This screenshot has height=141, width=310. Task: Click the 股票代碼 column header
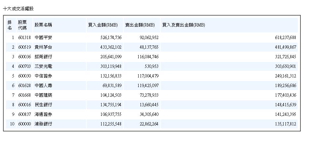[22, 25]
